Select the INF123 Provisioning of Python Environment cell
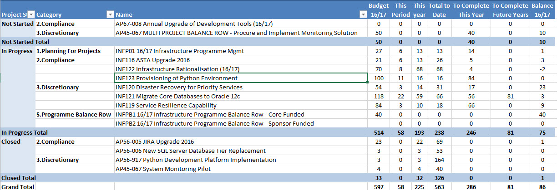The image size is (557, 190). [241, 78]
